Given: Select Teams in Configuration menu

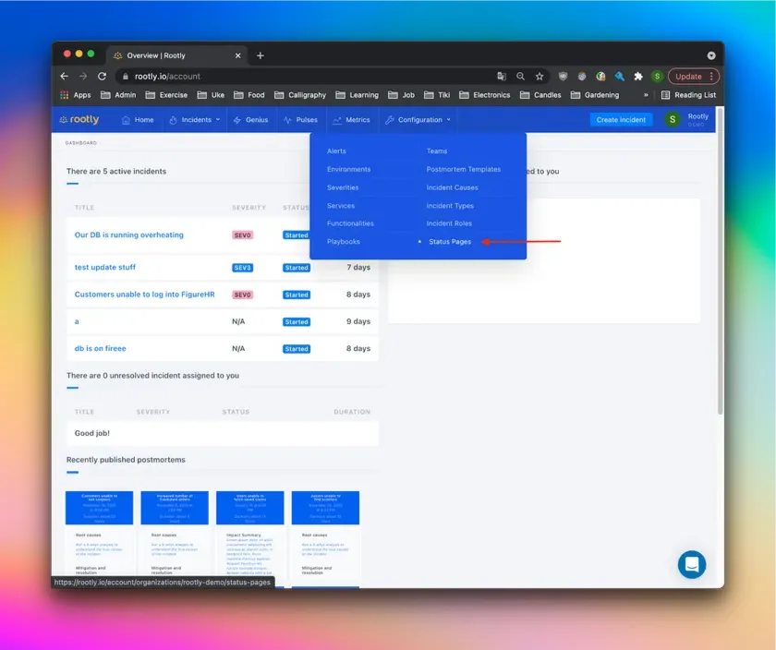Looking at the screenshot, I should coord(437,150).
